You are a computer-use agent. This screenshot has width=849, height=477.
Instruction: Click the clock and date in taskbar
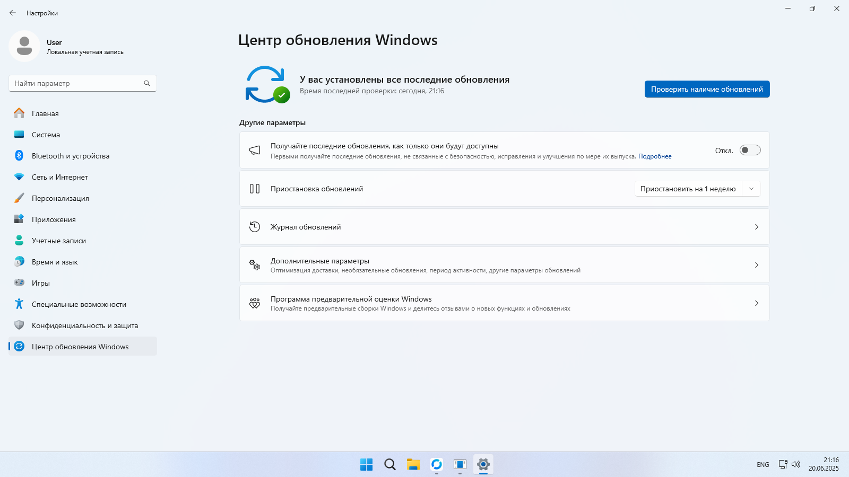tap(824, 464)
